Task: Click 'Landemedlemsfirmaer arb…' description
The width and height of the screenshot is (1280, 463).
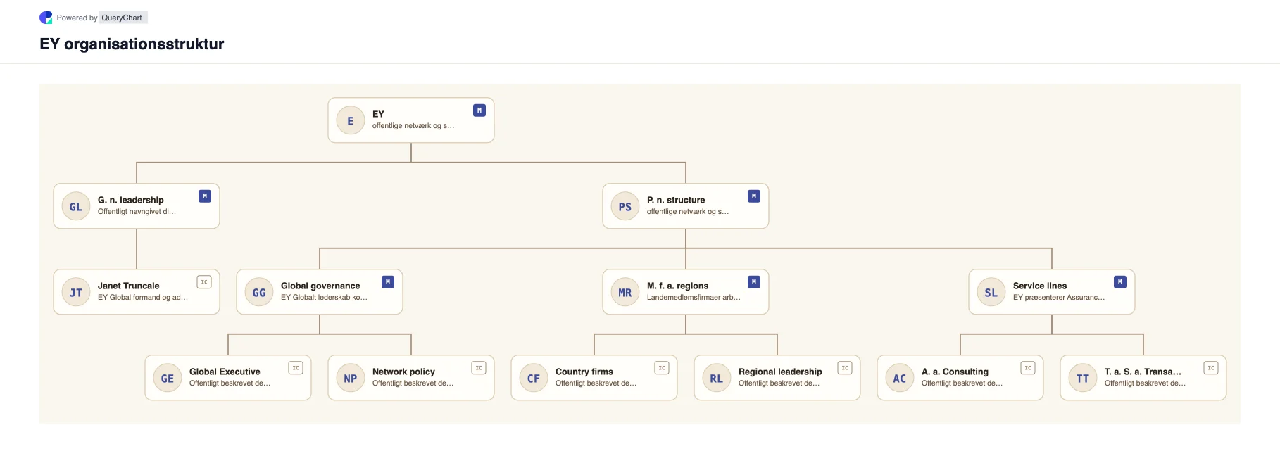Action: (x=694, y=298)
